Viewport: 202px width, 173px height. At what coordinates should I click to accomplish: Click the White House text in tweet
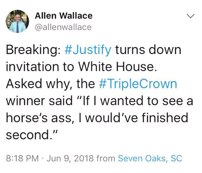tap(118, 67)
